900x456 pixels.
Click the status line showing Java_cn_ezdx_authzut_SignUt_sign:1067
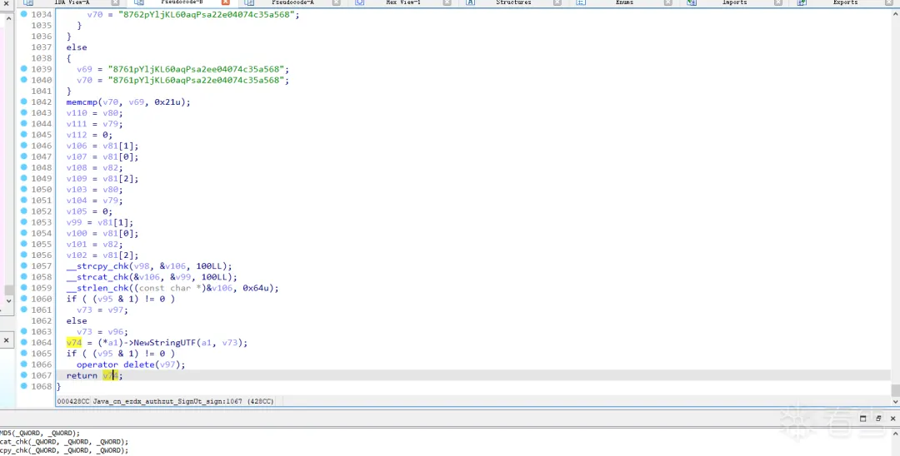165,401
